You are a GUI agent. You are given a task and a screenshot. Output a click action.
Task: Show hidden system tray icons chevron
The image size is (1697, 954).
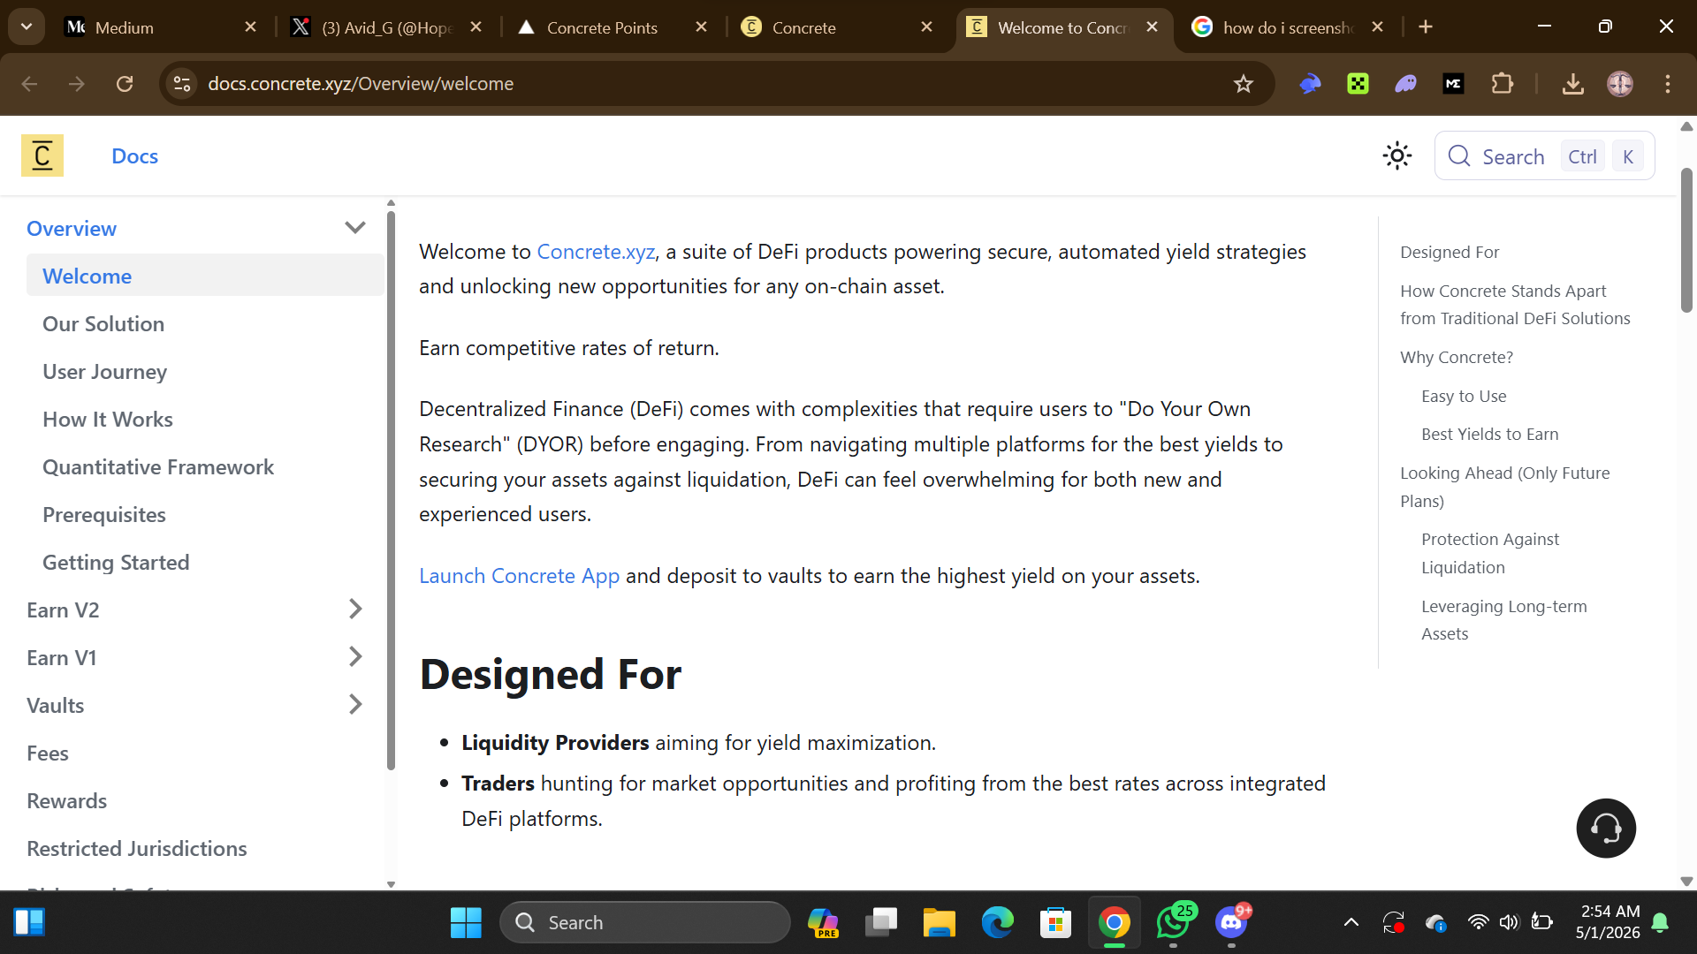click(x=1351, y=922)
